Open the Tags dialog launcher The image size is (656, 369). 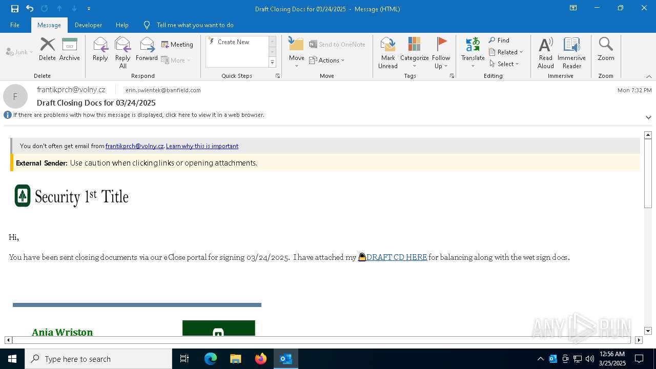[452, 76]
